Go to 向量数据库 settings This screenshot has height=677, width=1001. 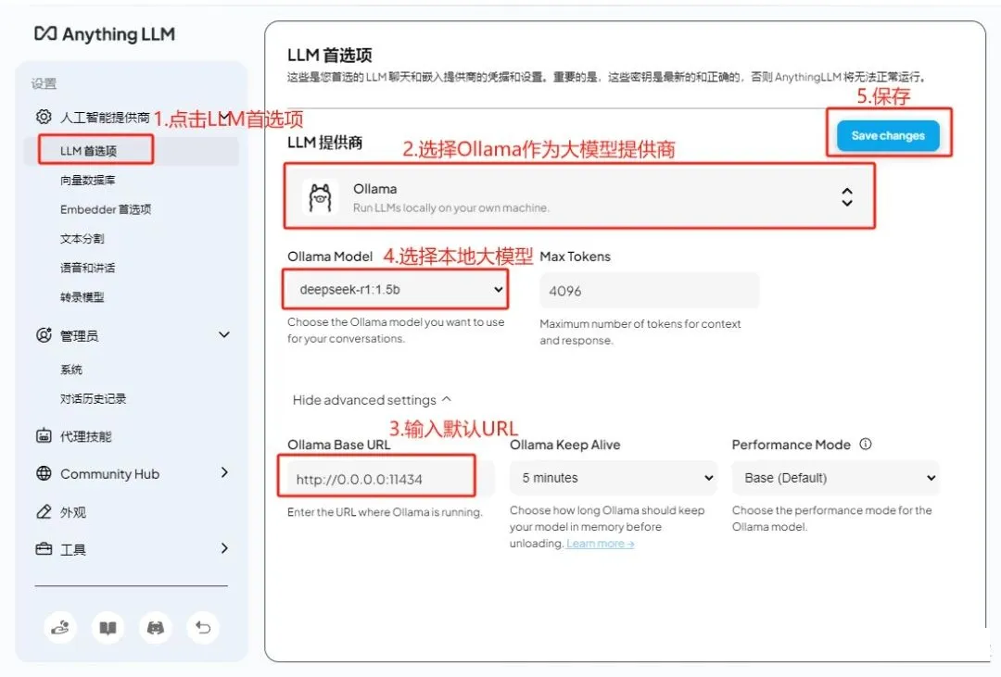click(x=87, y=181)
